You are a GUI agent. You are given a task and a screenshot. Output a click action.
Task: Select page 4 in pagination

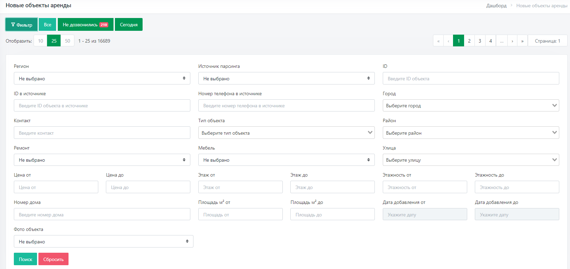coord(491,41)
